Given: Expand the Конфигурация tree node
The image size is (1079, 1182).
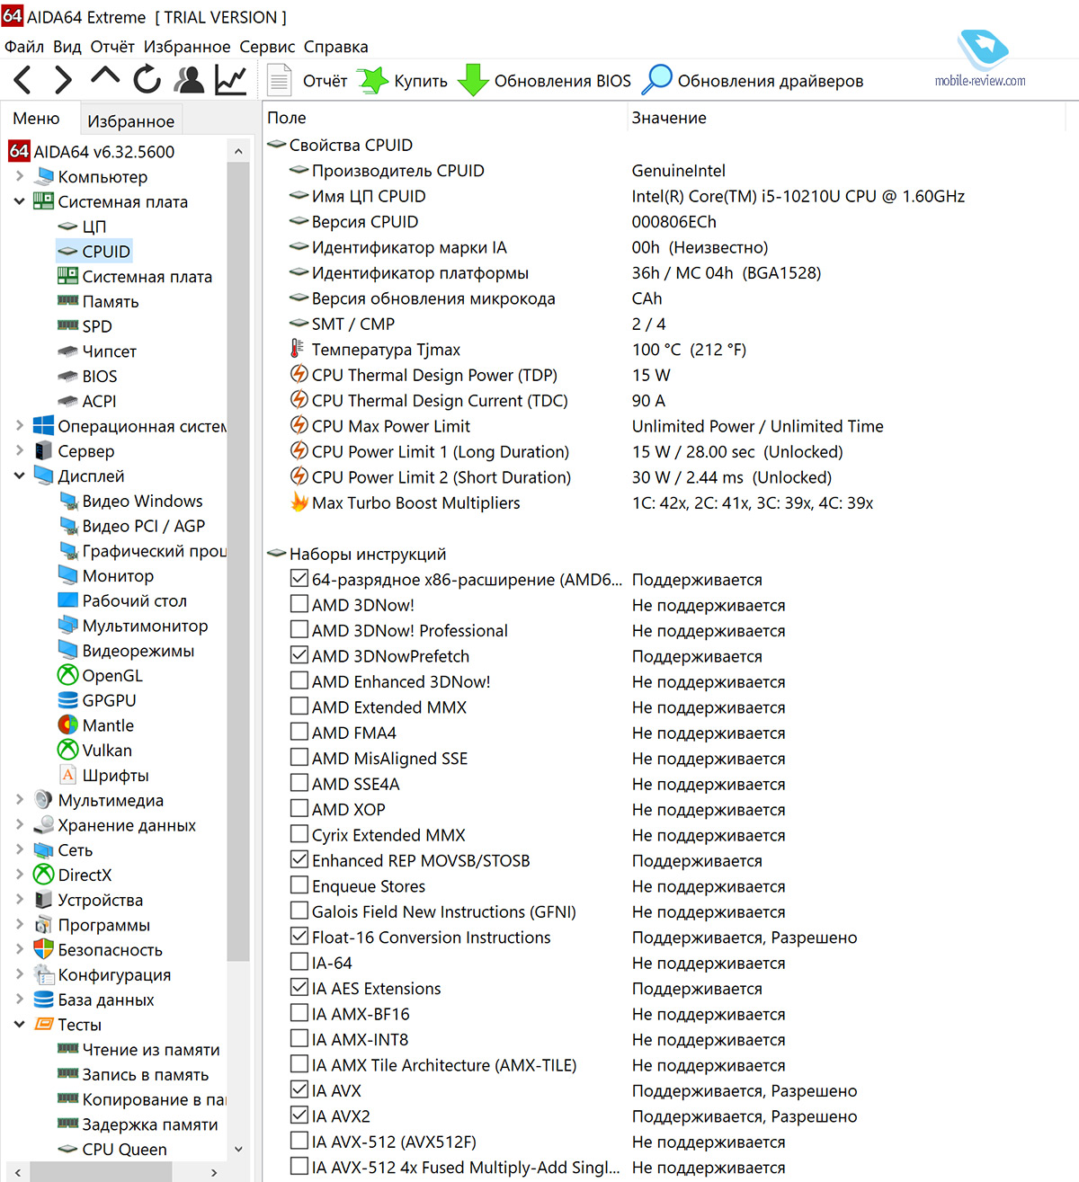Looking at the screenshot, I should click(x=20, y=974).
